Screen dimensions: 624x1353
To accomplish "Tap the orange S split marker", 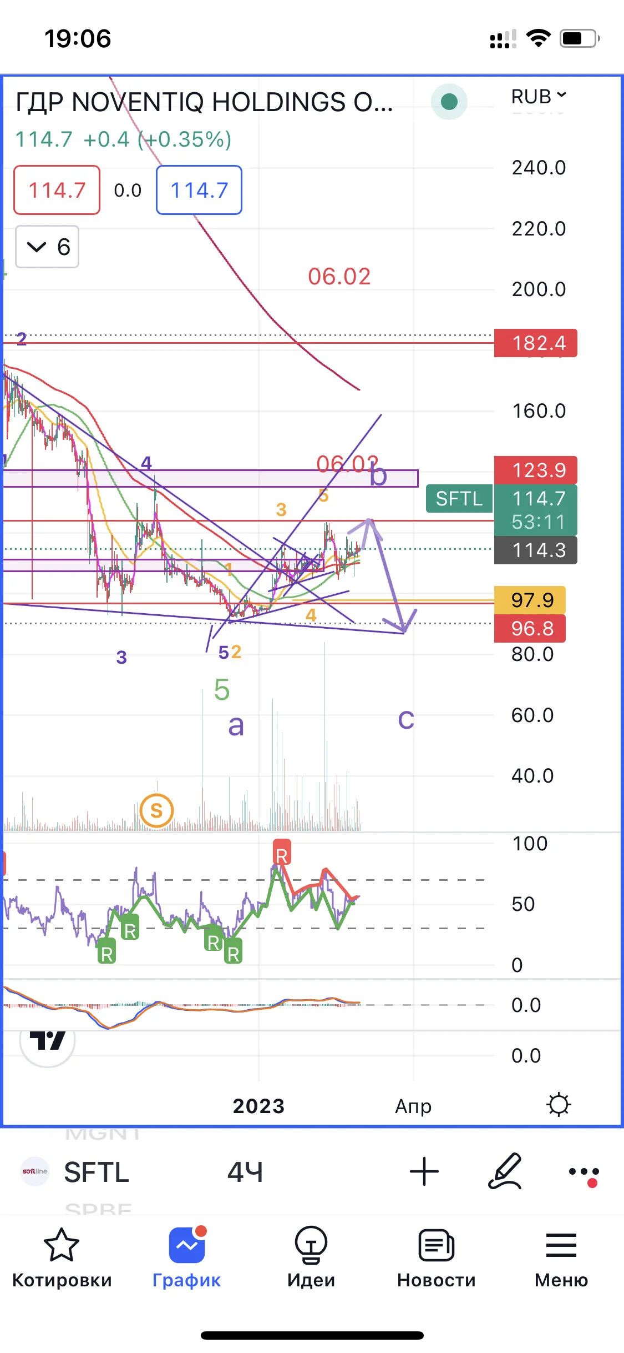I will (x=157, y=810).
